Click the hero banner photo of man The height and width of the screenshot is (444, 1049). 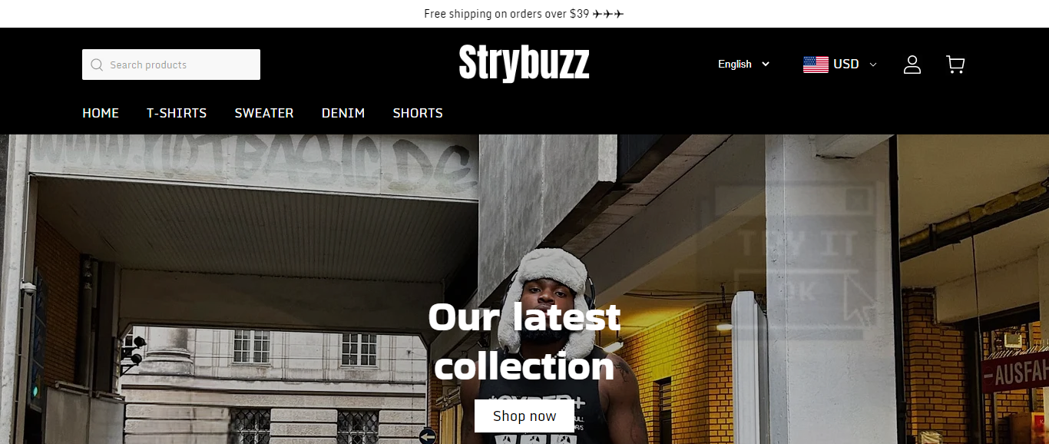tap(524, 289)
